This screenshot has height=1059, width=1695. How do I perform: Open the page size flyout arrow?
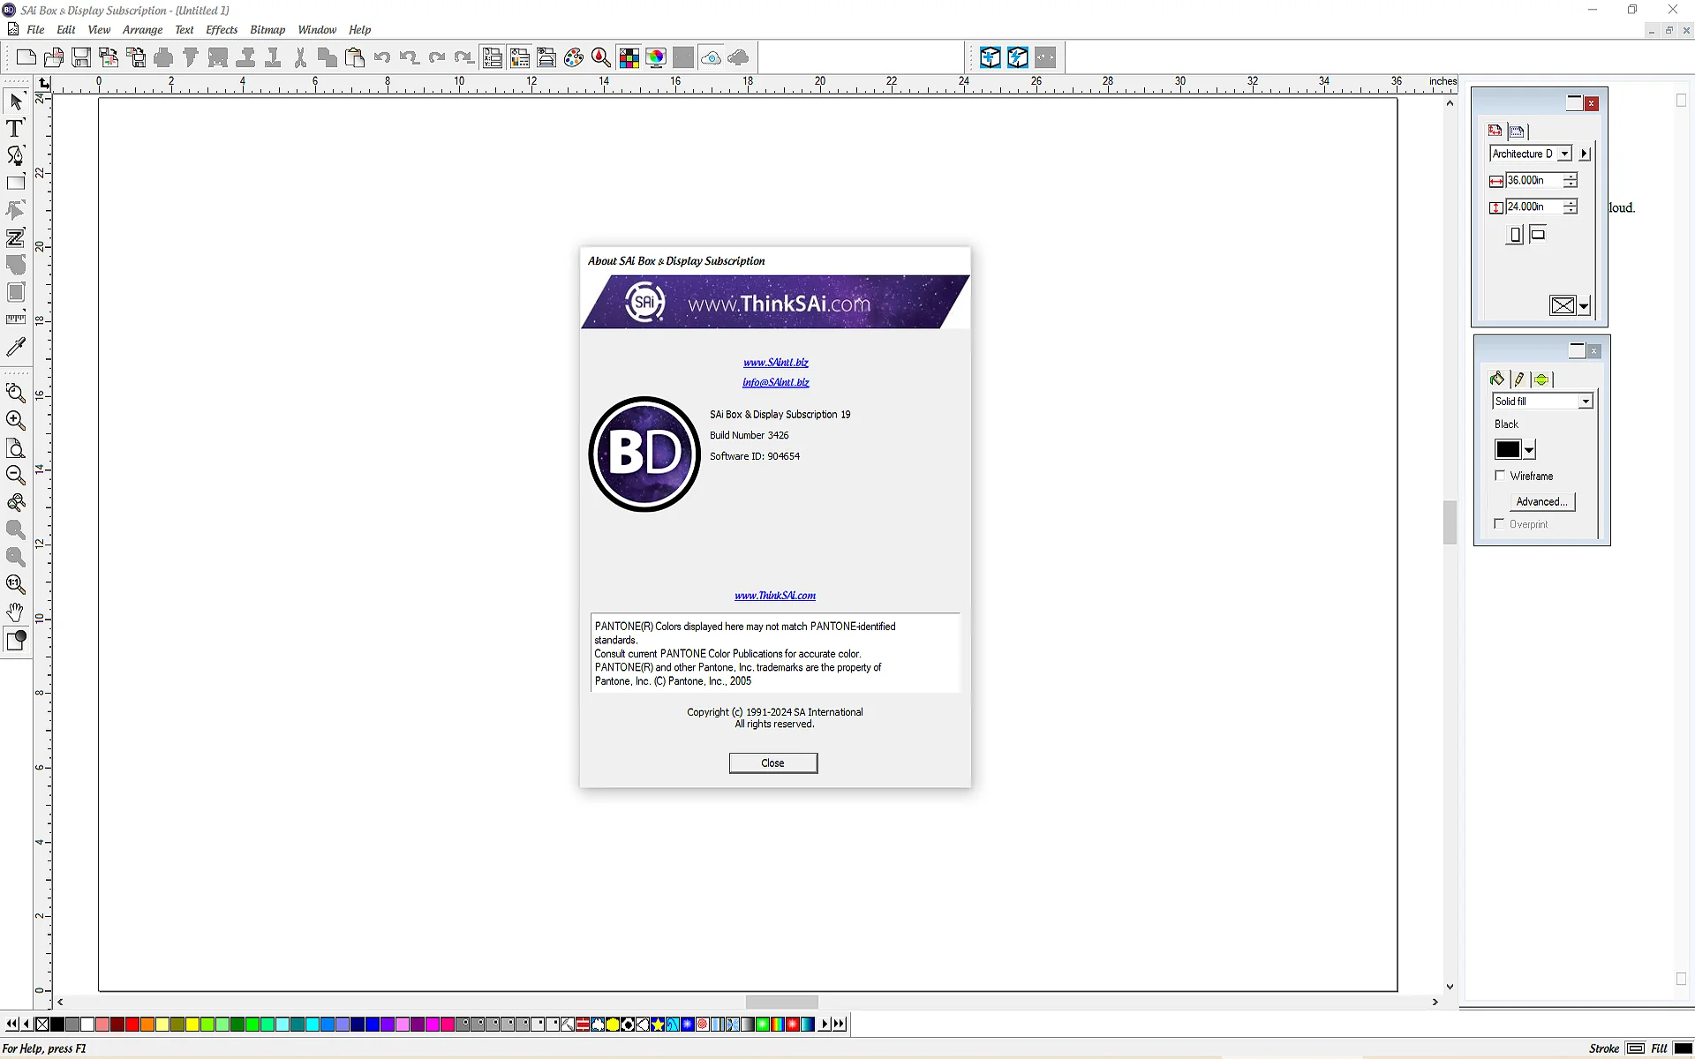pyautogui.click(x=1584, y=154)
